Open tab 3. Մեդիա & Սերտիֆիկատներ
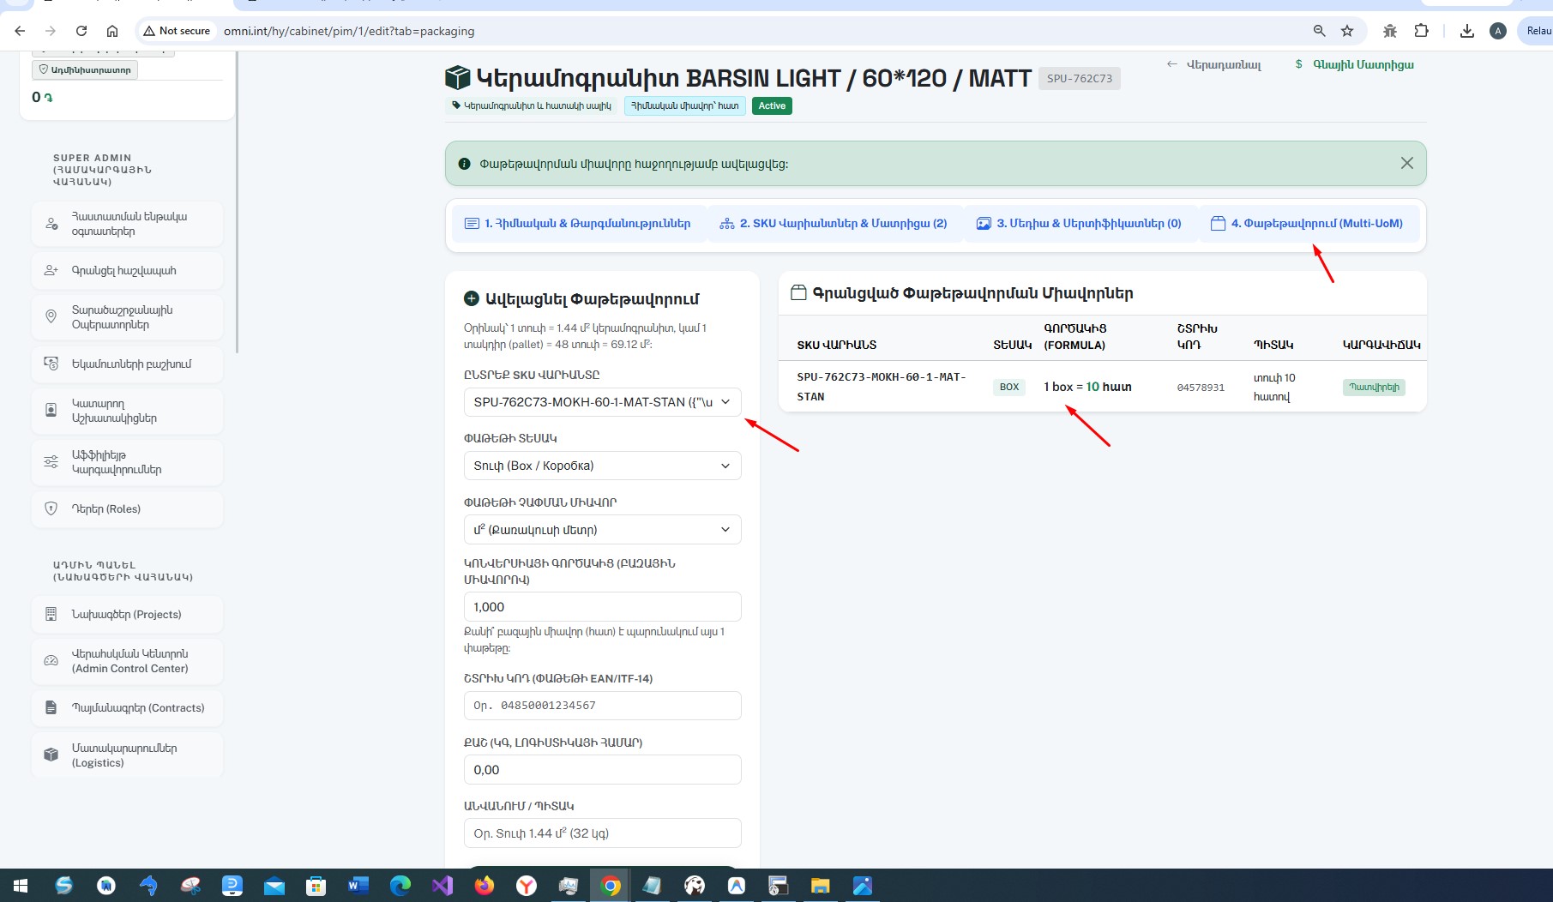This screenshot has width=1553, height=902. coord(1080,223)
